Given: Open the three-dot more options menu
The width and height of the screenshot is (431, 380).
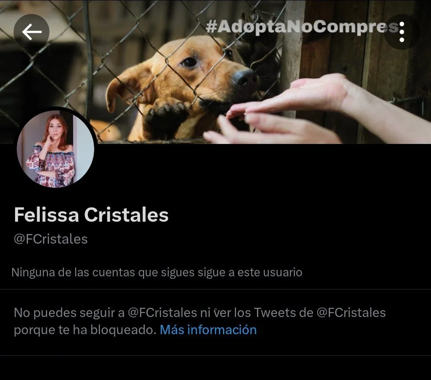Looking at the screenshot, I should point(401,32).
